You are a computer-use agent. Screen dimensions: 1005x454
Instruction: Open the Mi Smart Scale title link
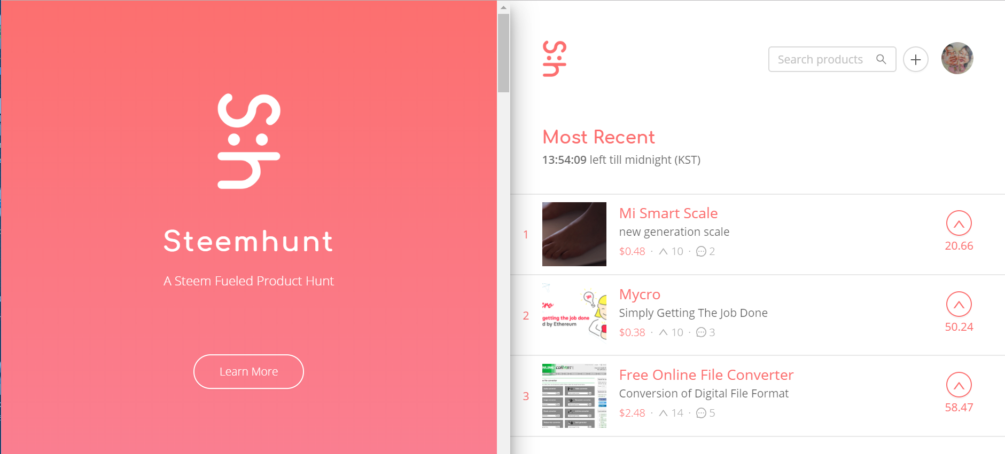click(x=668, y=213)
